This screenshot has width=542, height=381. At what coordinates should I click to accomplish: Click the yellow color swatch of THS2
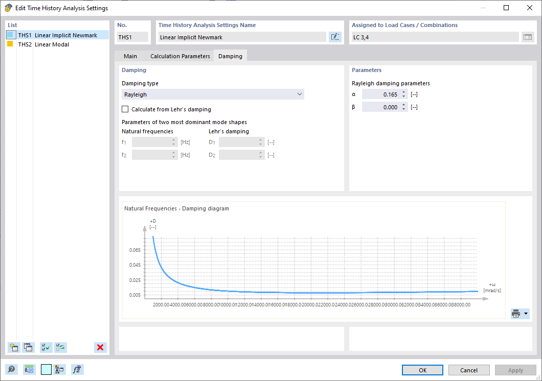10,44
